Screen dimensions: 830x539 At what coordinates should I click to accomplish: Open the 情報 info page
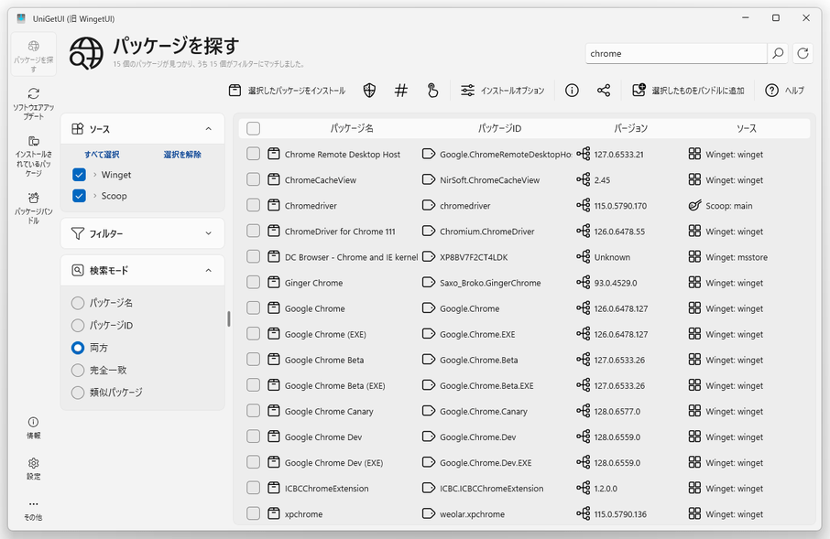(x=33, y=428)
